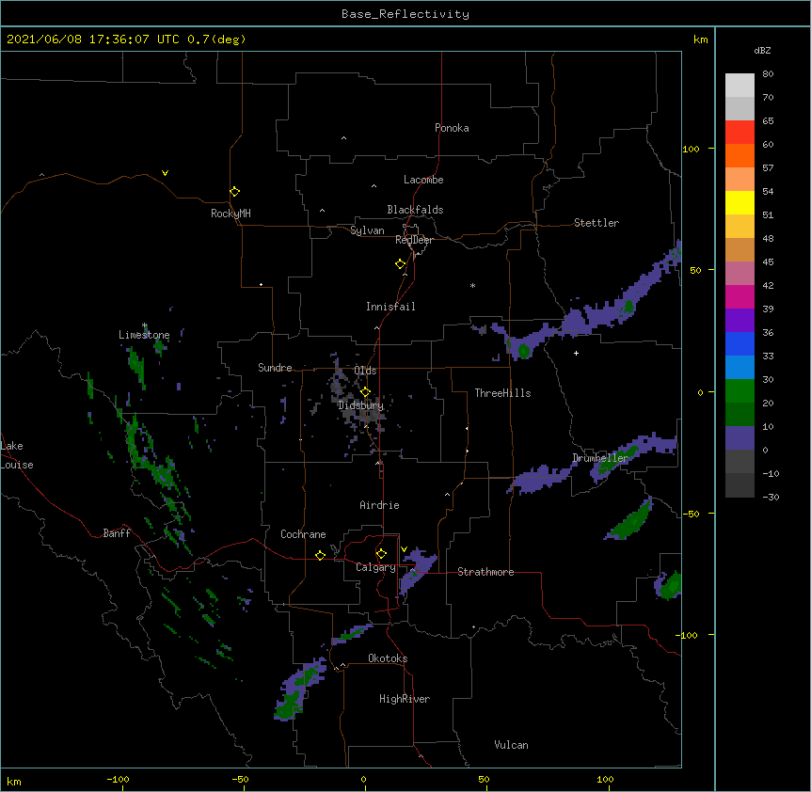
Task: Click the yellow diamond marker above RockyMH
Action: pos(234,192)
